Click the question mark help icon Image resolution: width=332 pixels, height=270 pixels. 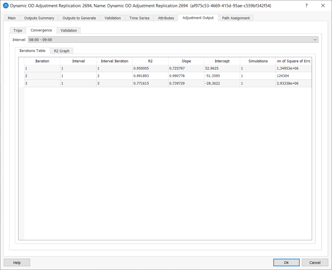307,6
